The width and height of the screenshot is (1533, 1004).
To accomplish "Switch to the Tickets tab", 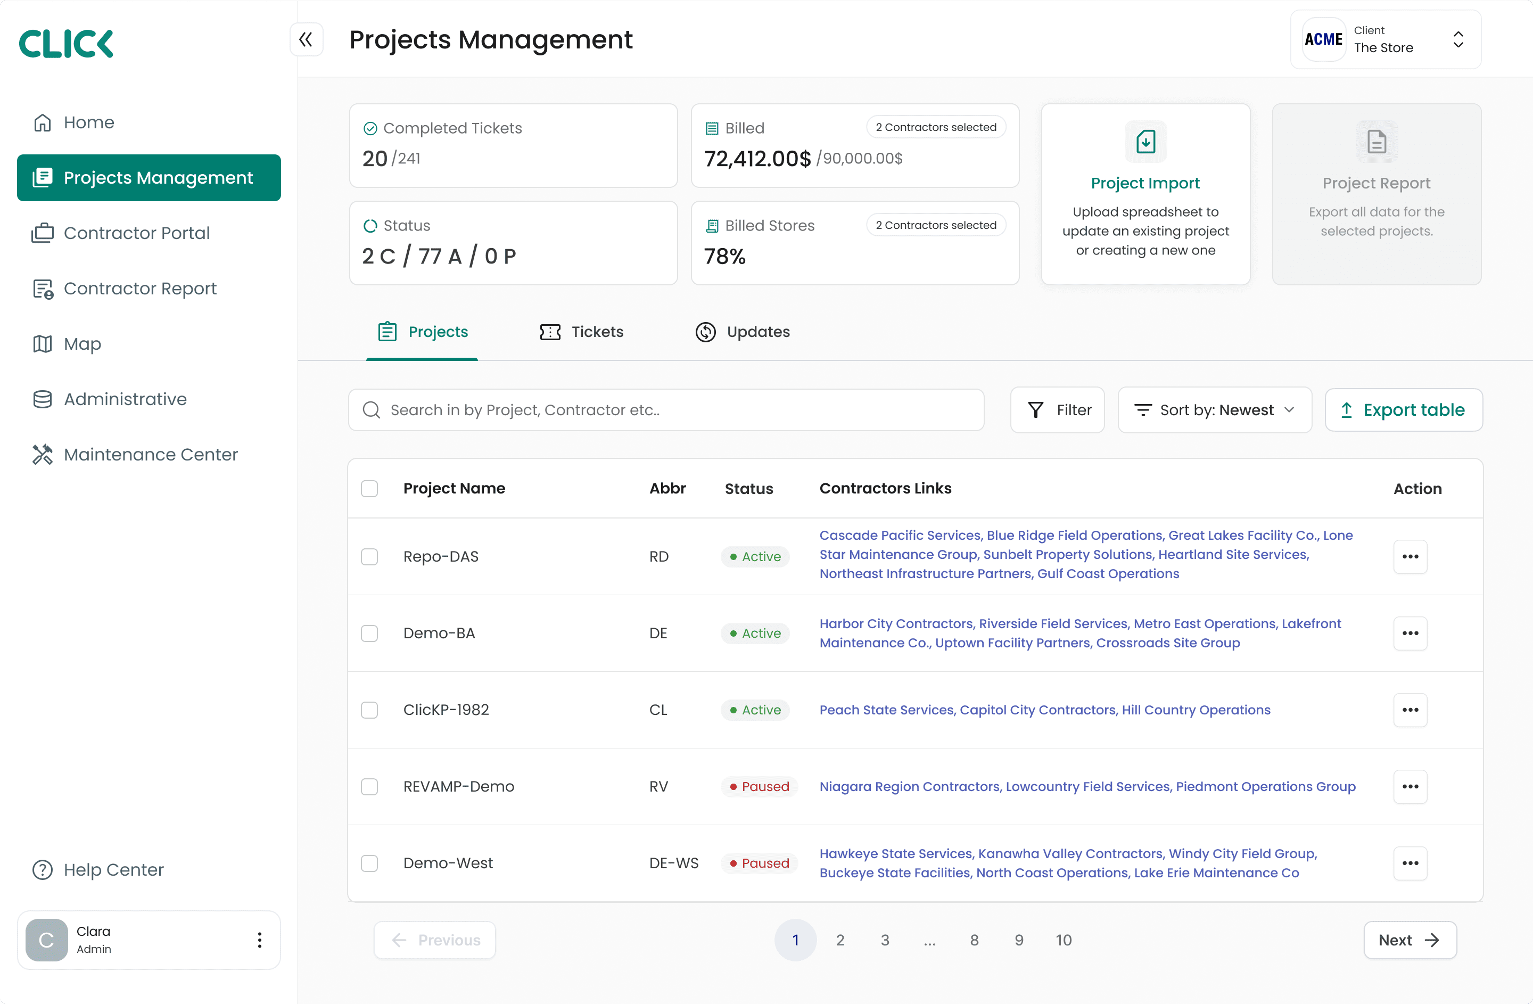I will (582, 332).
